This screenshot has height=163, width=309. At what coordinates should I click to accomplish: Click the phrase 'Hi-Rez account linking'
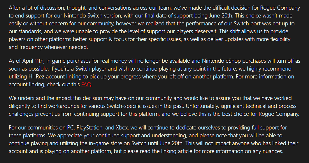coord(56,76)
